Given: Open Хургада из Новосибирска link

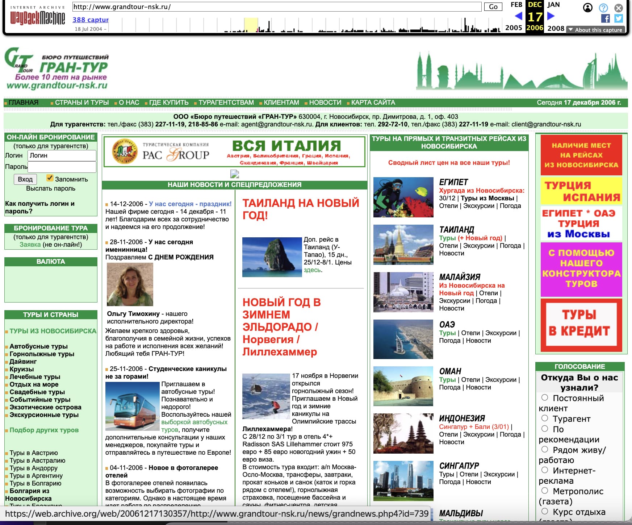Looking at the screenshot, I should (482, 191).
